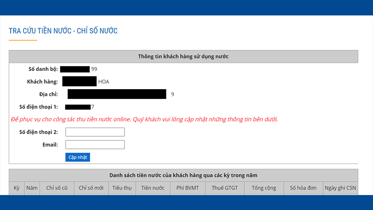Click the Danh sách tiền nước table title
The width and height of the screenshot is (373, 210).
[183, 175]
